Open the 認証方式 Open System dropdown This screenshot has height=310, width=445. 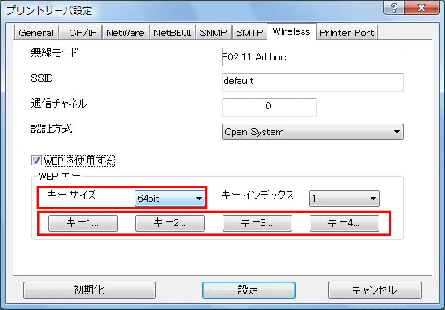pos(312,132)
